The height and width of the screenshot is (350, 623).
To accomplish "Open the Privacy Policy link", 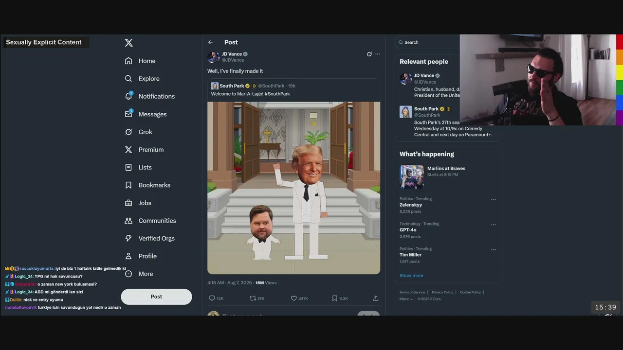I will pos(442,292).
